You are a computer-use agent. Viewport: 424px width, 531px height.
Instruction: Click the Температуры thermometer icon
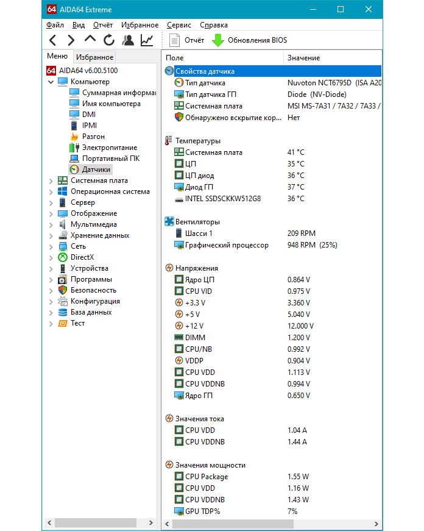[x=169, y=140]
